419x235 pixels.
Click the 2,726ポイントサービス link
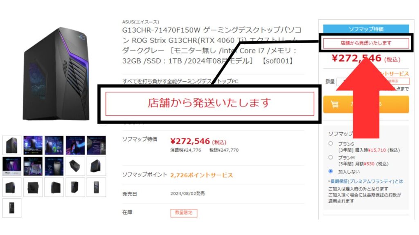coord(202,175)
